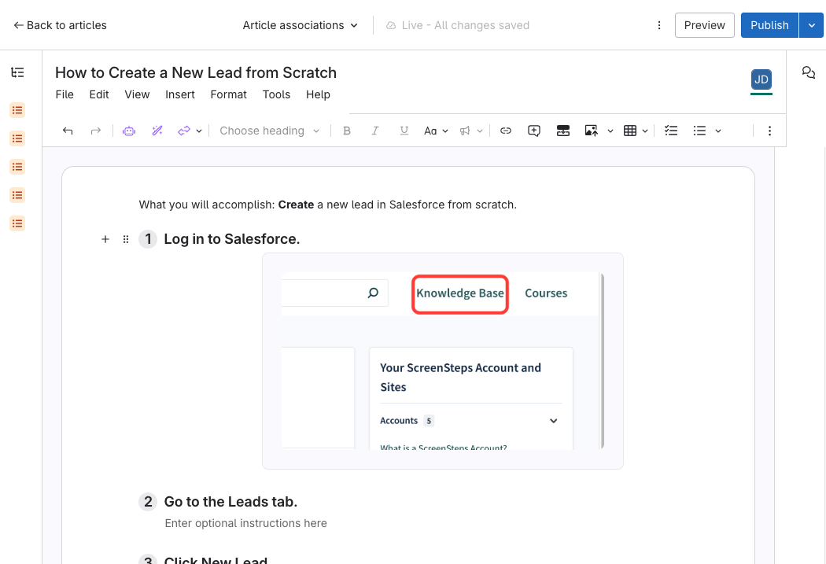Open the Choose heading dropdown
Screen dimensions: 826x564
269,131
